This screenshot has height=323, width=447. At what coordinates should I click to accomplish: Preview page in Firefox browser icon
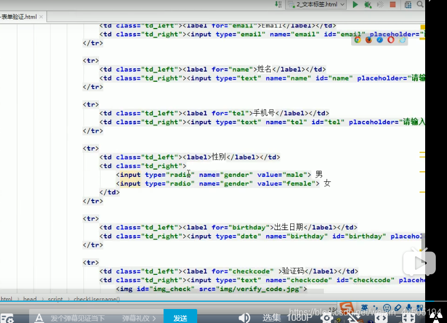pyautogui.click(x=369, y=40)
